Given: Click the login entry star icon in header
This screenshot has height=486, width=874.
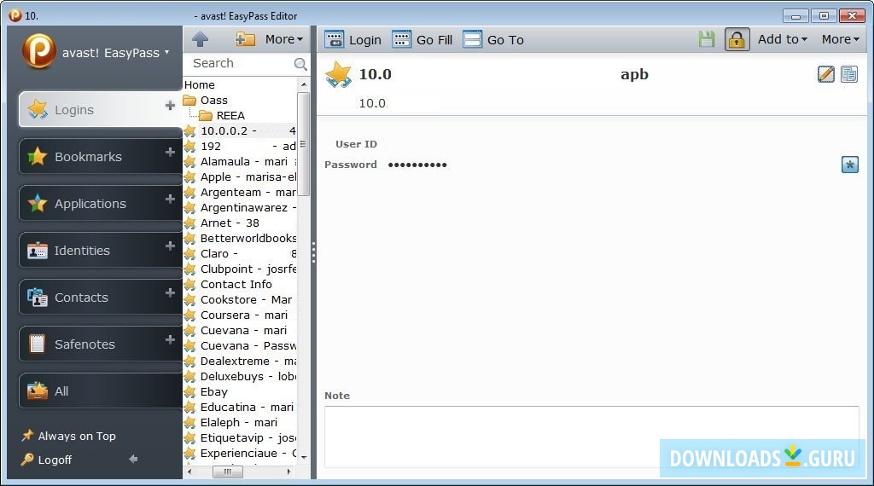Looking at the screenshot, I should [x=338, y=74].
